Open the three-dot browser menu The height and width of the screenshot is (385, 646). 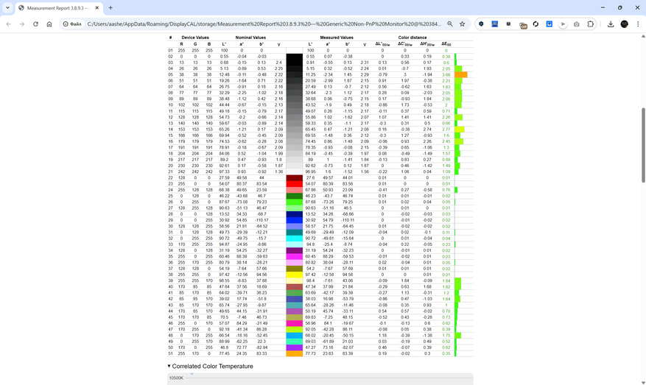coord(638,24)
